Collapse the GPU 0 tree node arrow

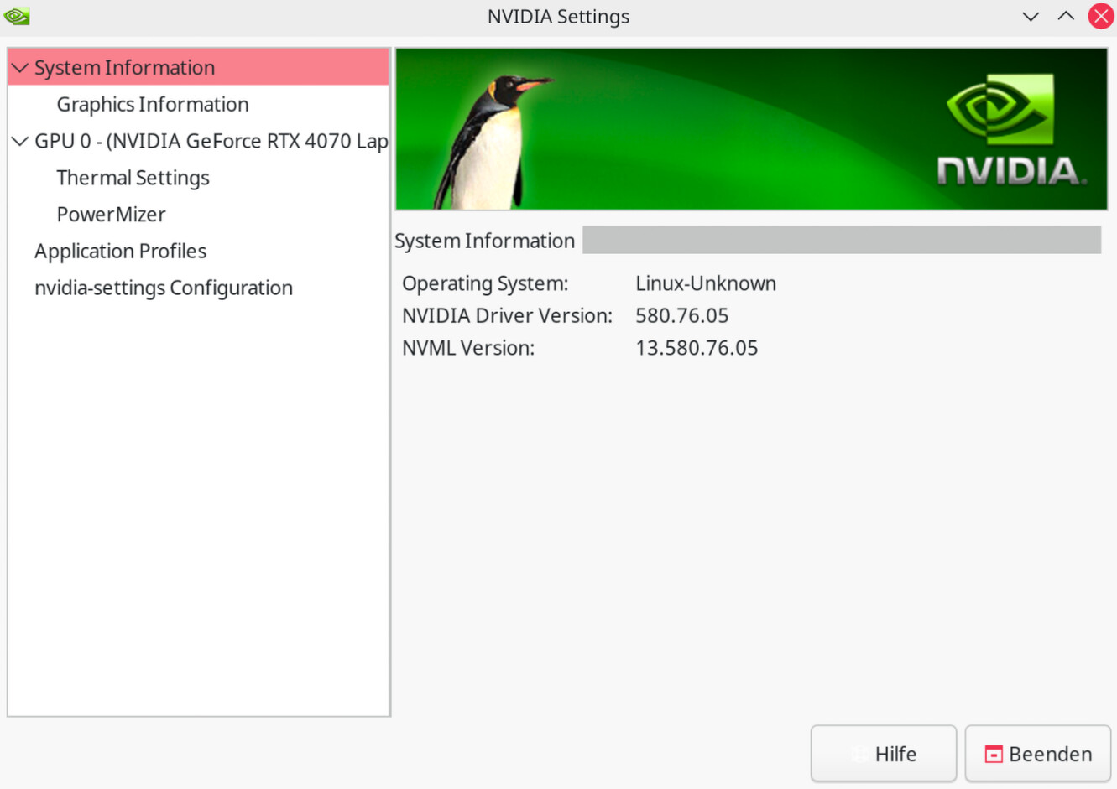click(x=19, y=141)
